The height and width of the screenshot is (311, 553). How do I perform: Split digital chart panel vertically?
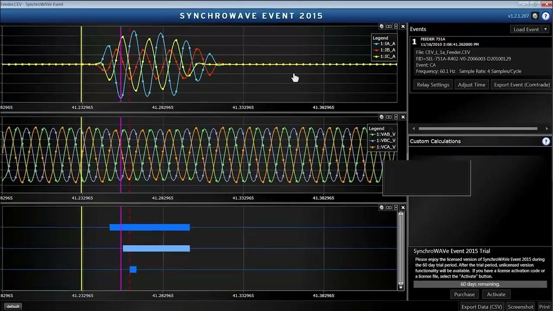pyautogui.click(x=396, y=208)
